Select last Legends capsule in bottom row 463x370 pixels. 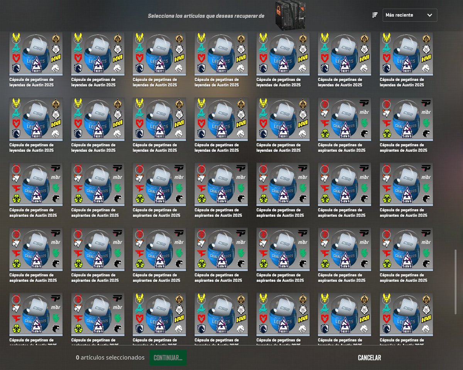(406, 314)
